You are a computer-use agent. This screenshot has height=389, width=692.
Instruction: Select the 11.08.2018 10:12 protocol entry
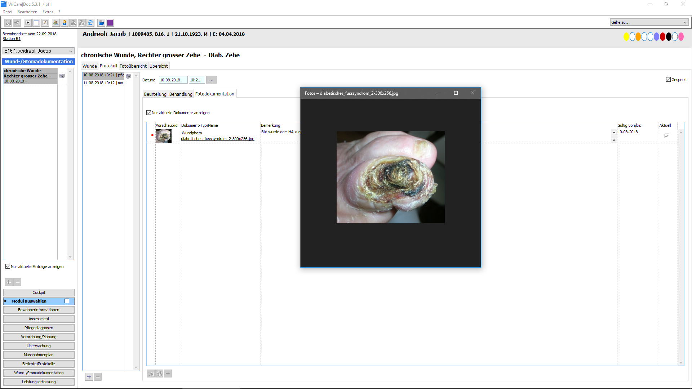[x=103, y=83]
